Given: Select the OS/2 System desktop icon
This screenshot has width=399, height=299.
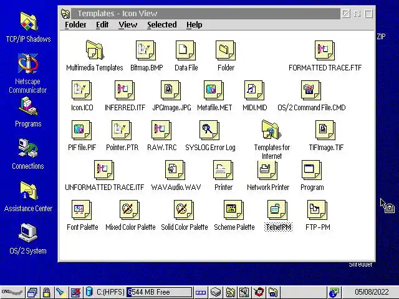Looking at the screenshot, I should 28,233.
